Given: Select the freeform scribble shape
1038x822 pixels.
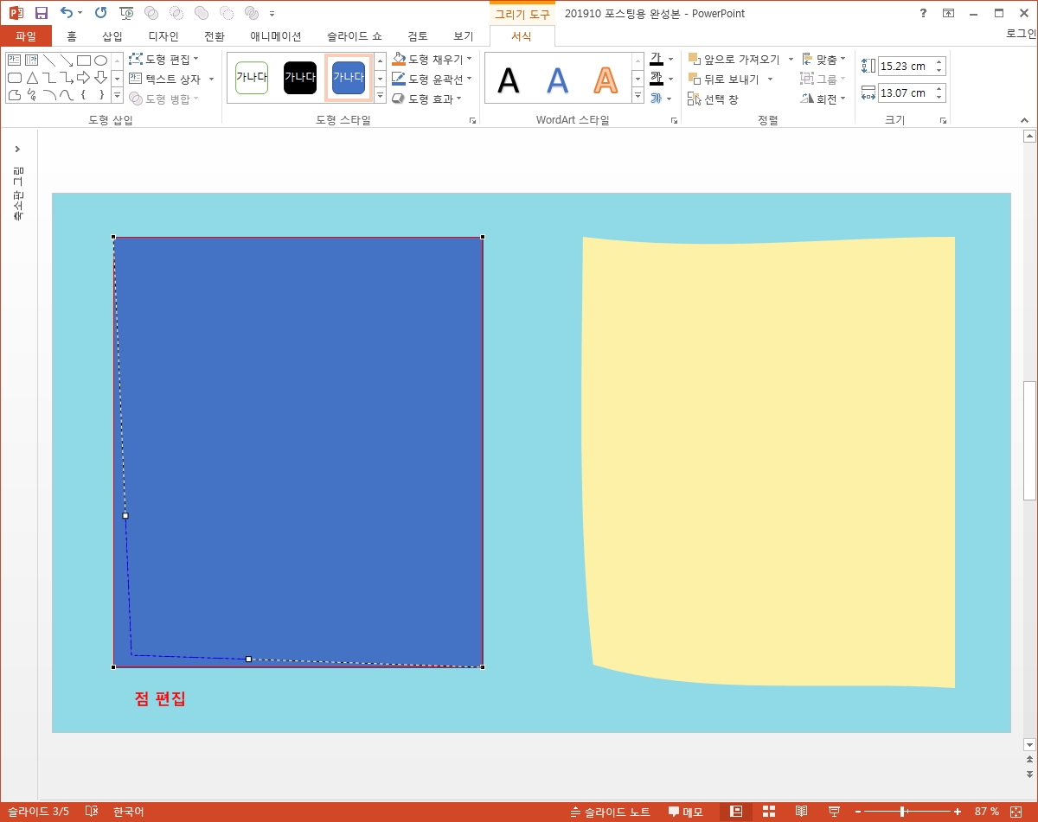Looking at the screenshot, I should coord(31,94).
